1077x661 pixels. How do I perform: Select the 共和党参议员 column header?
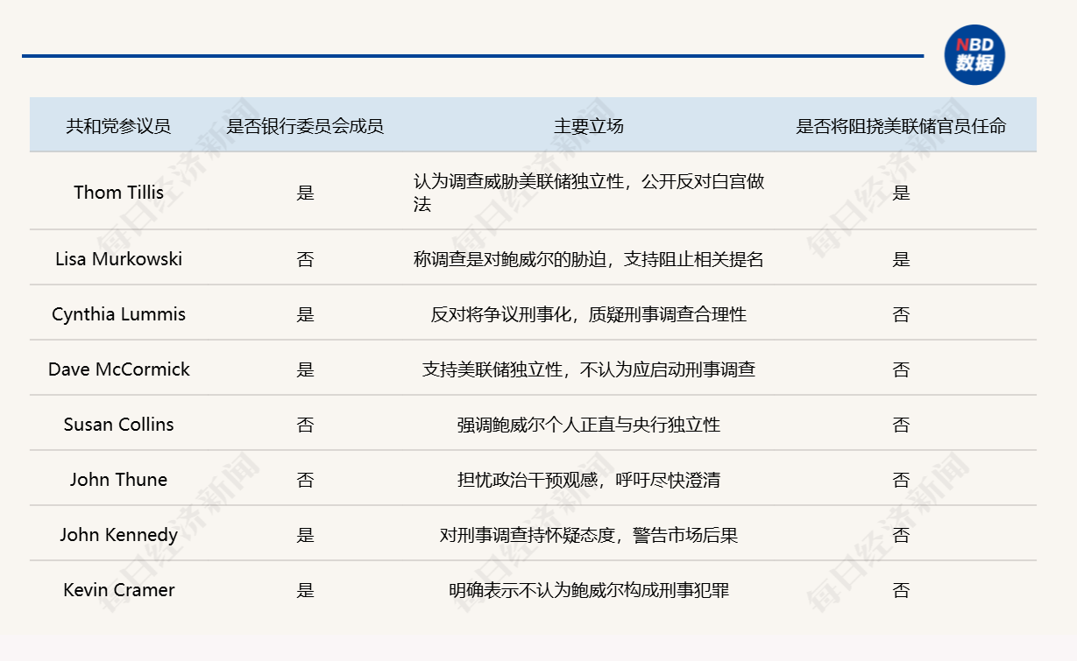[x=118, y=125]
